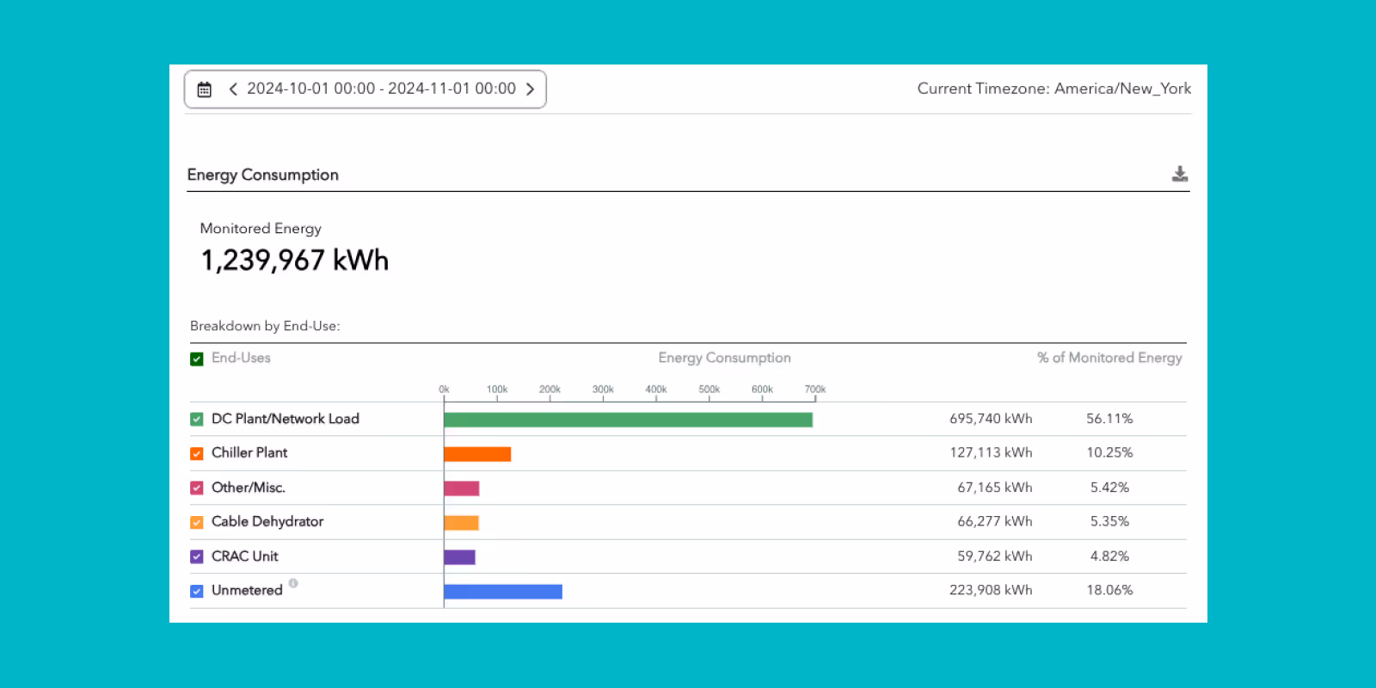
Task: Uncheck the Chiller Plant checkbox
Action: pos(197,453)
